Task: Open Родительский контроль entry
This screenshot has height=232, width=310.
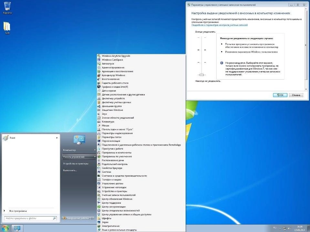Action: (115, 164)
